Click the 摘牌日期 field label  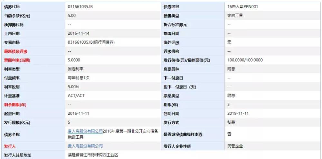pyautogui.click(x=171, y=34)
